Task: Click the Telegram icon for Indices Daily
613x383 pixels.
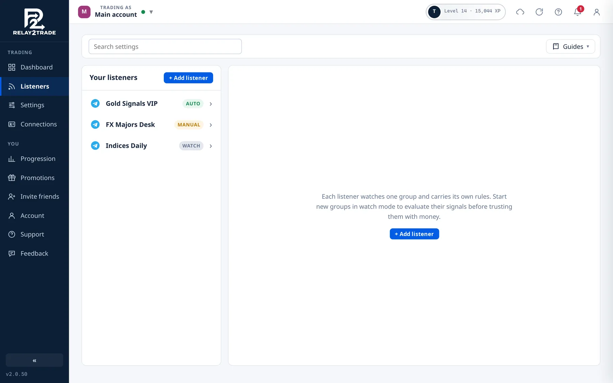Action: point(95,146)
